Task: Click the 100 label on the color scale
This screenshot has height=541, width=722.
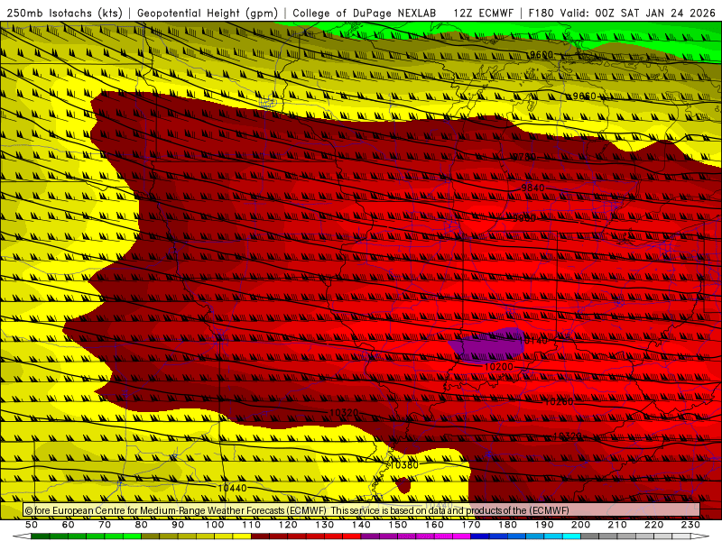Action: point(215,525)
